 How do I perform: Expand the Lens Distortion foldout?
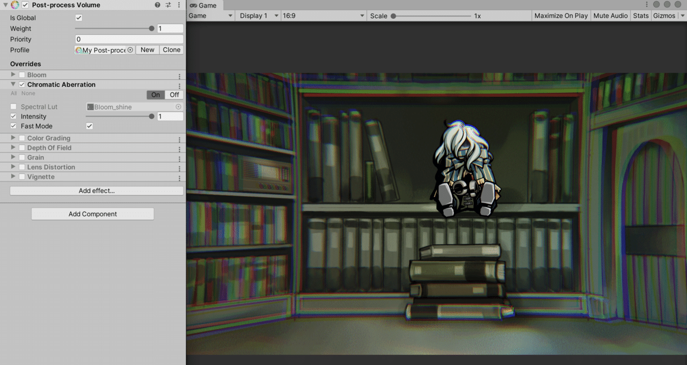coord(13,167)
